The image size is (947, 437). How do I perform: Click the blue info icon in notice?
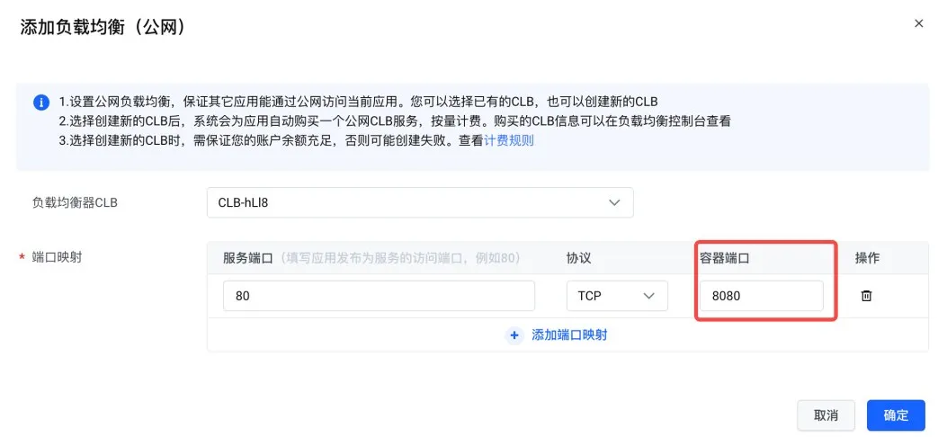40,102
